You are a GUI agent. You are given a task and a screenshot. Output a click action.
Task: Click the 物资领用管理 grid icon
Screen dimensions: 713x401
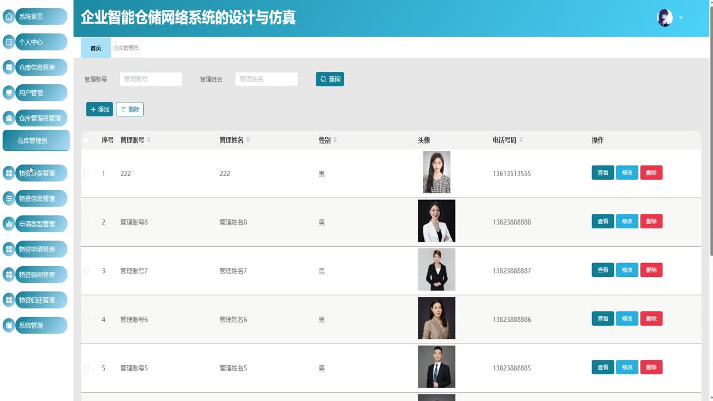9,275
